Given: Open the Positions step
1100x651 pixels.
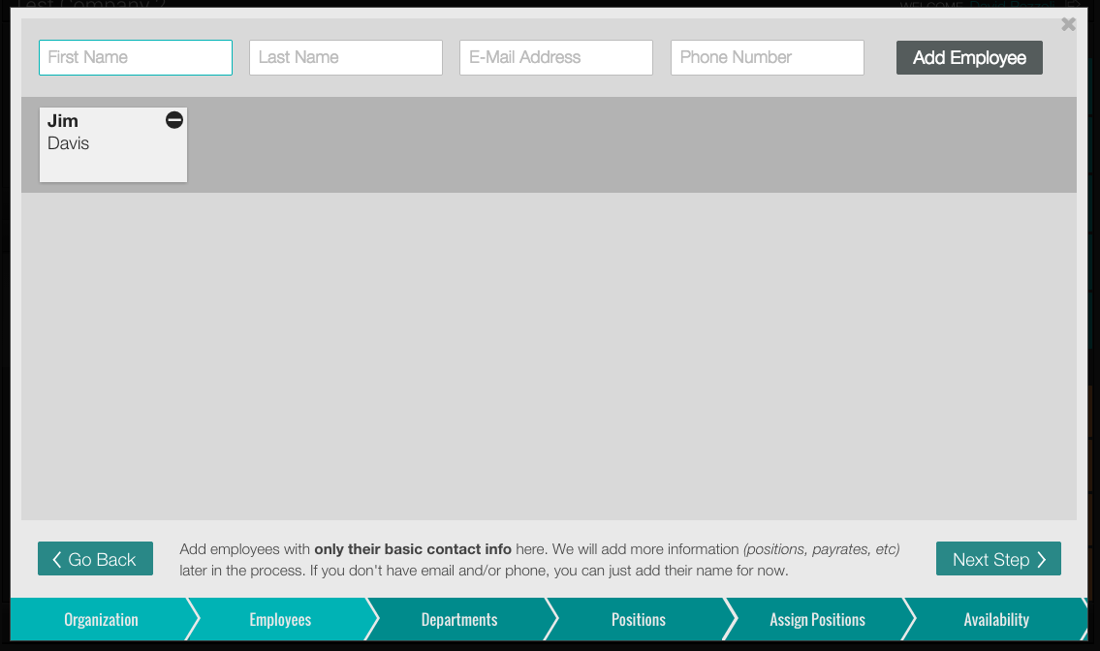Looking at the screenshot, I should click(x=639, y=619).
